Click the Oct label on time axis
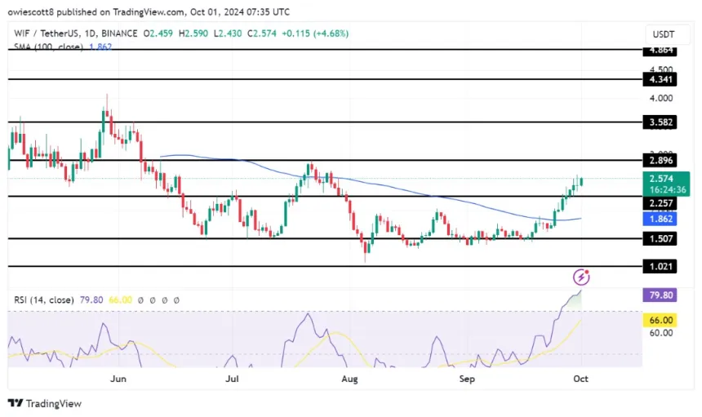Image resolution: width=702 pixels, height=417 pixels. click(580, 379)
